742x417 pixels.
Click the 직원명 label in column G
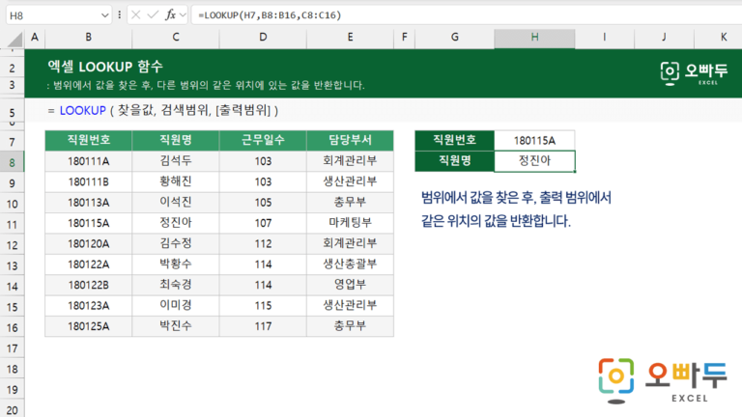pos(455,161)
